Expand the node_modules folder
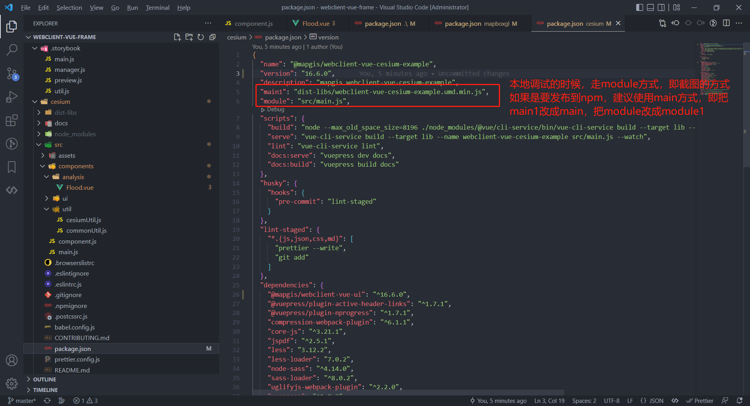The width and height of the screenshot is (750, 406). point(39,134)
